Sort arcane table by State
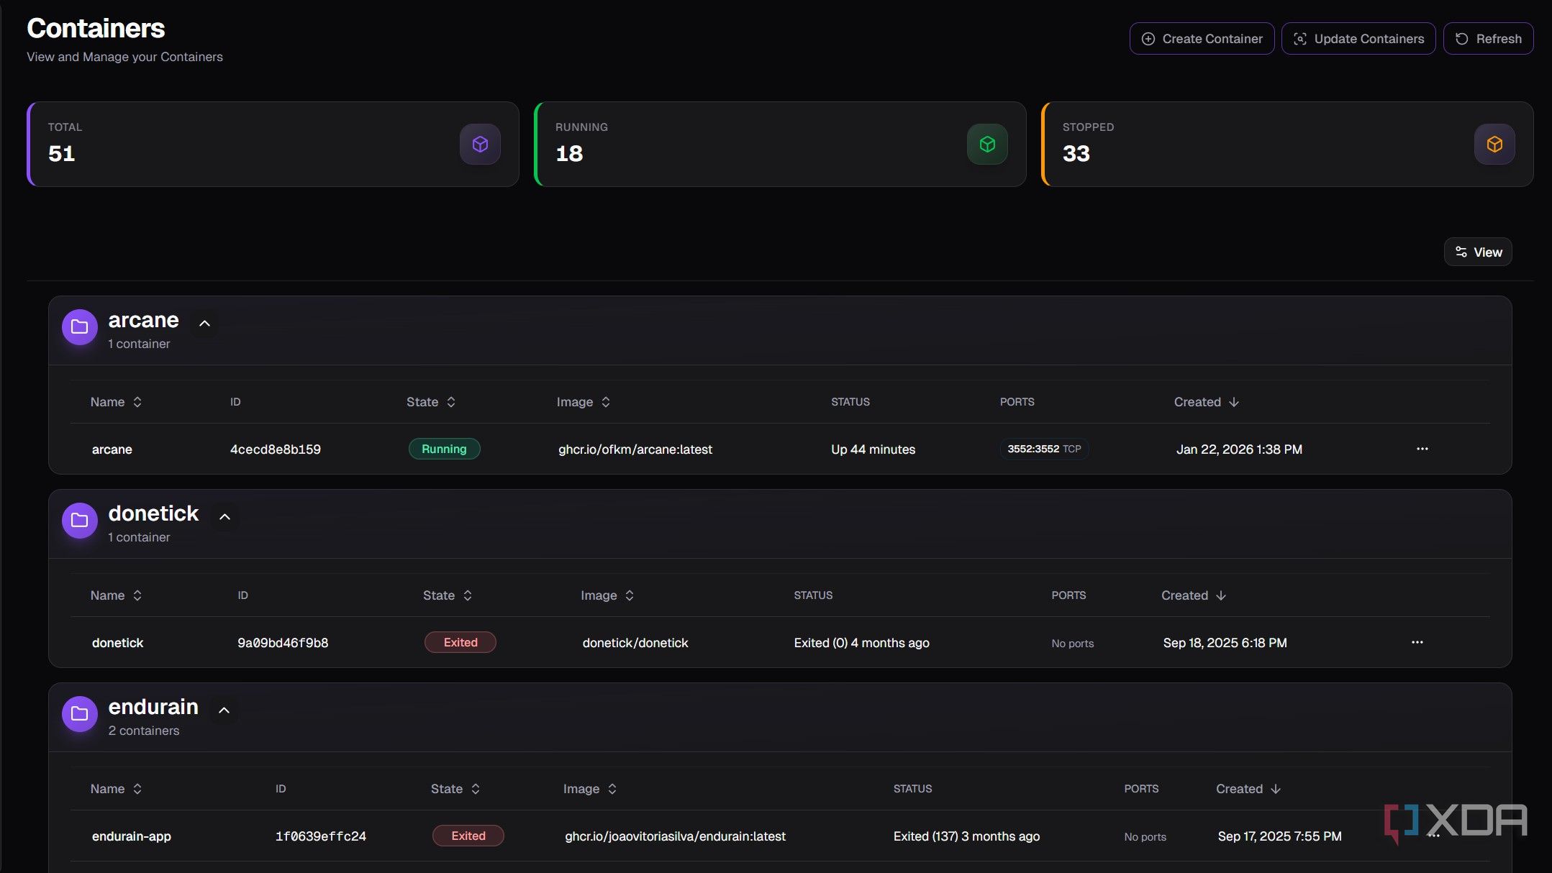The image size is (1552, 873). (431, 402)
